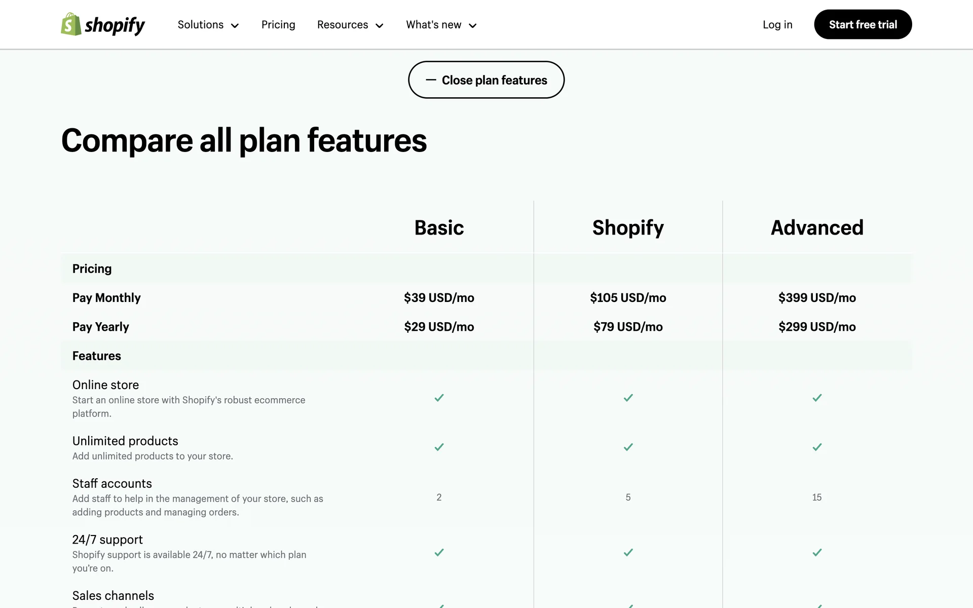Click the Online store checkmark under Advanced
The image size is (973, 608).
coord(817,398)
